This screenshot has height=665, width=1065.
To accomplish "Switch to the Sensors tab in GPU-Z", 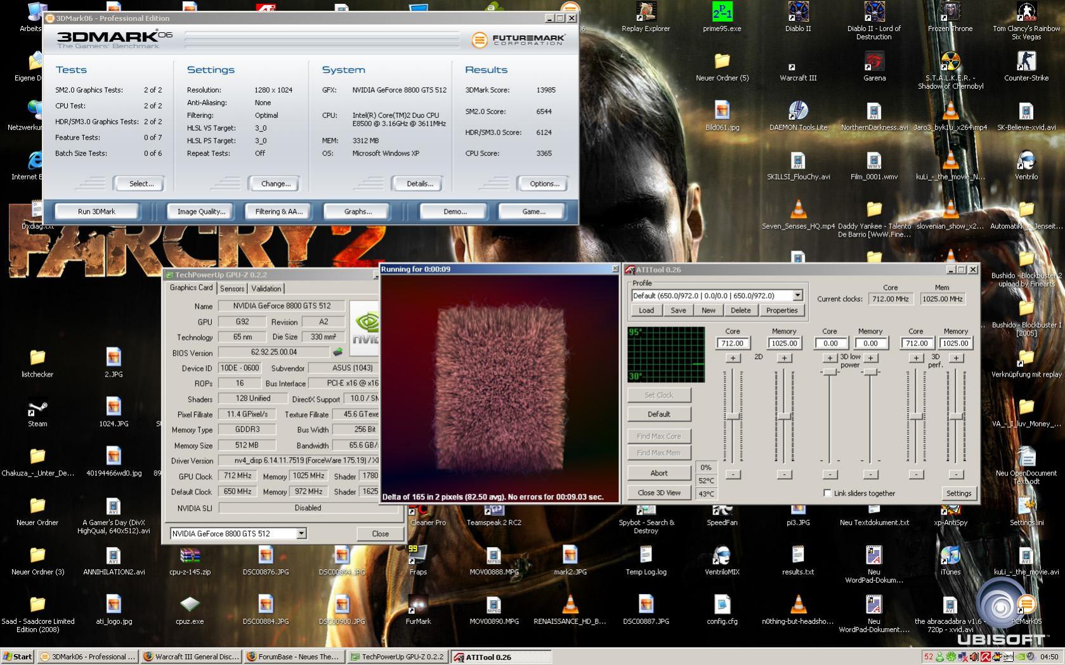I will click(232, 288).
